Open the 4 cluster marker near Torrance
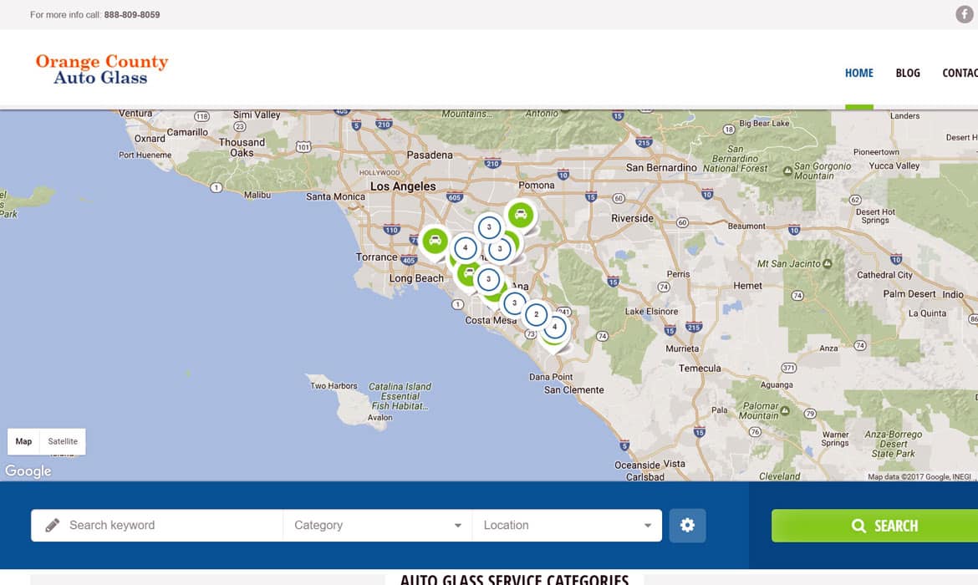 465,247
